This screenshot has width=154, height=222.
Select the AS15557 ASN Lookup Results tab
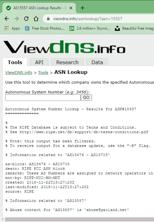coord(39,8)
